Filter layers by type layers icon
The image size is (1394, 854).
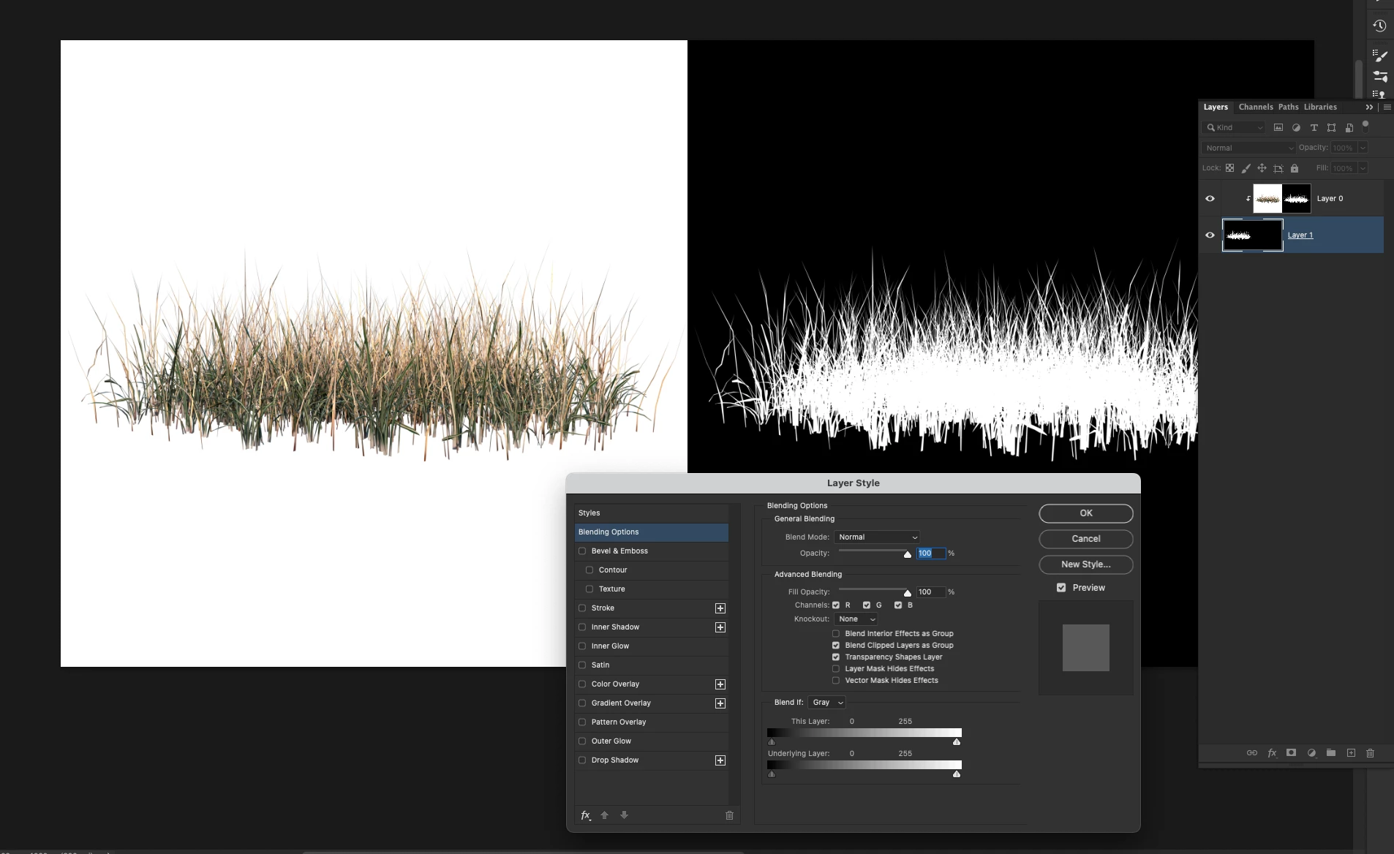[1314, 127]
